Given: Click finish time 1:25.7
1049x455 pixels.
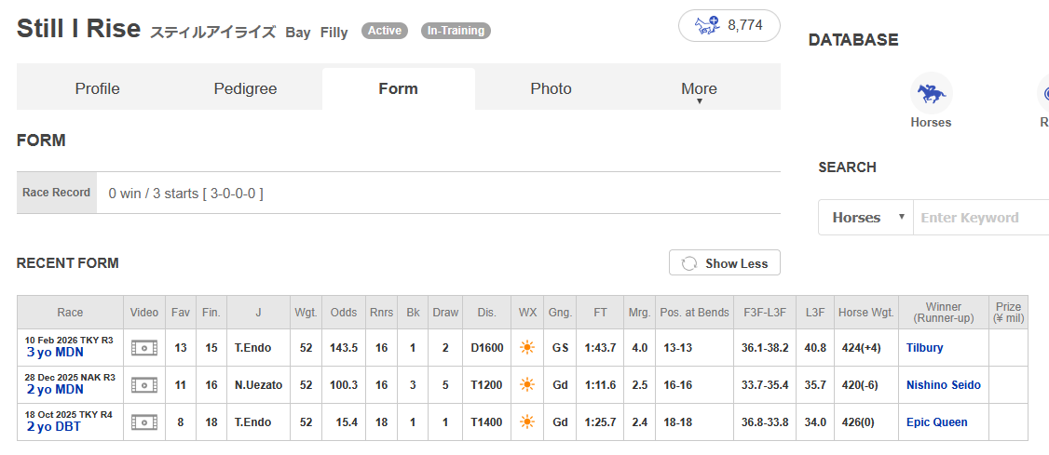Looking at the screenshot, I should pyautogui.click(x=600, y=422).
